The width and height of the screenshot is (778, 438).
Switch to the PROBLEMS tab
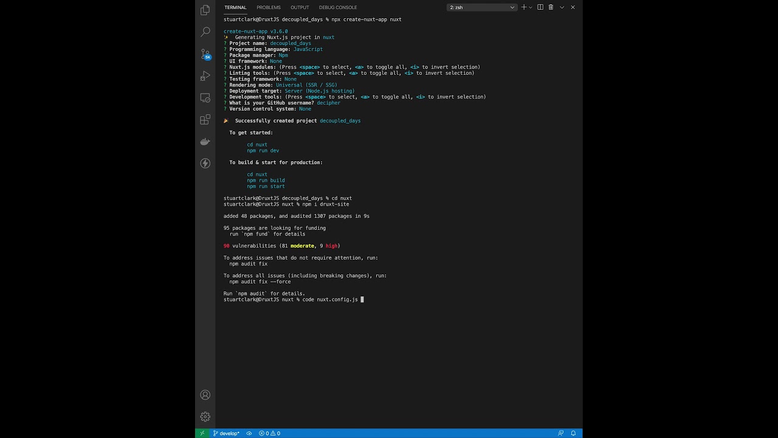click(269, 7)
